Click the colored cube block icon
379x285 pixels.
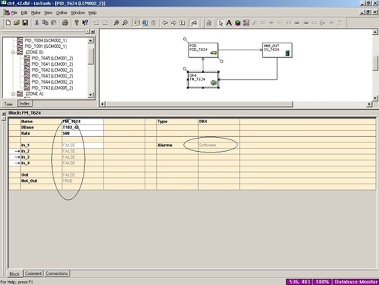coord(237,23)
